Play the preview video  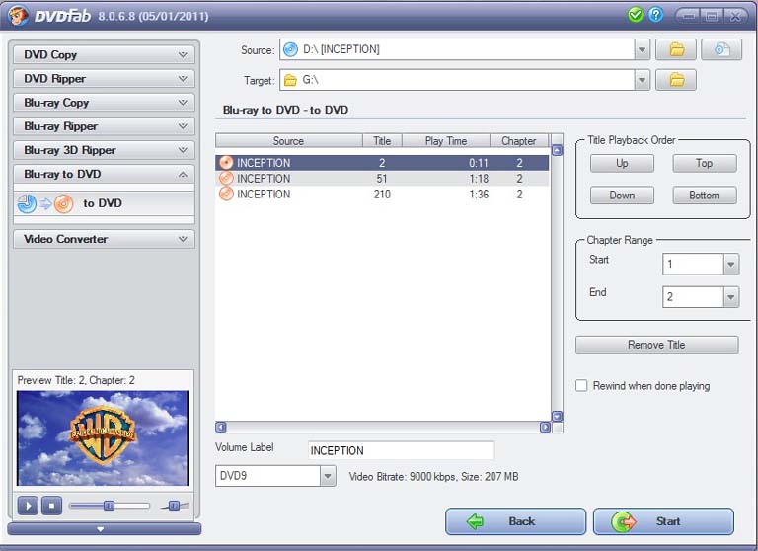tap(28, 506)
